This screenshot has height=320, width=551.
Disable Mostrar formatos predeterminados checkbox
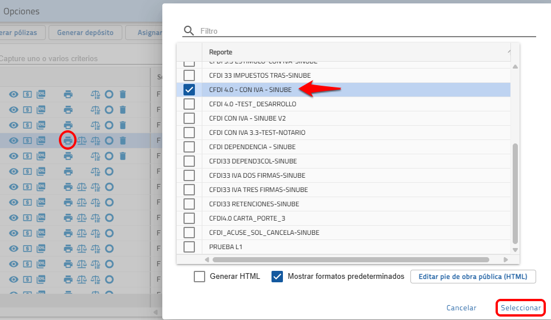pyautogui.click(x=278, y=277)
